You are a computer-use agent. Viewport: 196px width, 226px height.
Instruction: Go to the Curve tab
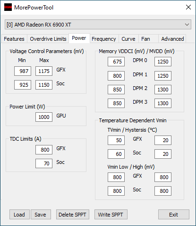point(128,39)
